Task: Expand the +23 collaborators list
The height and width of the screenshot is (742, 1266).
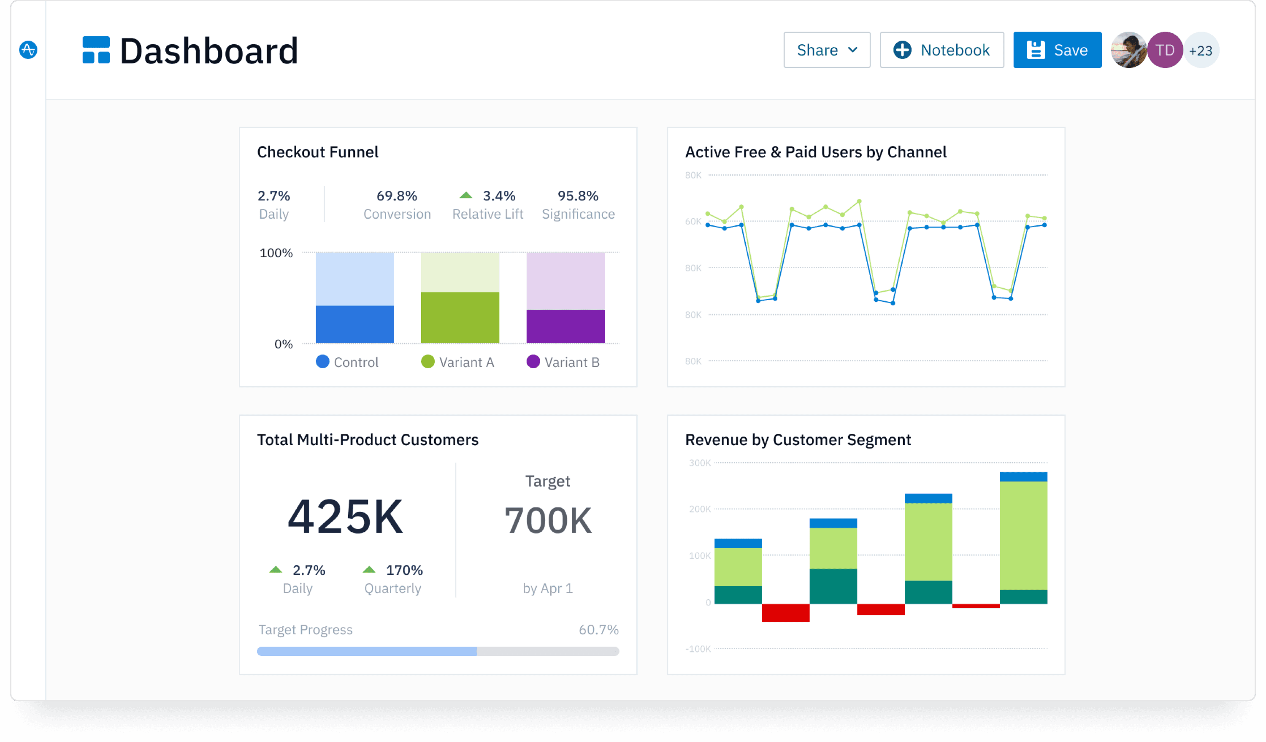Action: click(x=1201, y=50)
